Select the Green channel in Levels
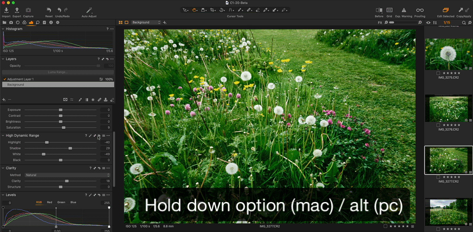 (x=61, y=202)
